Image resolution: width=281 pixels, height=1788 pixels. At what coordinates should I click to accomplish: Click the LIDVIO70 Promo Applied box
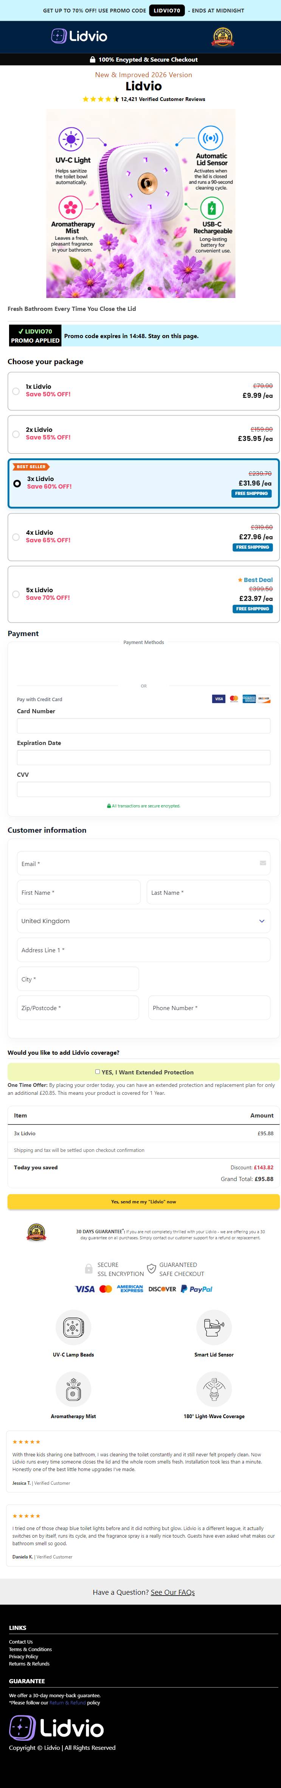35,336
